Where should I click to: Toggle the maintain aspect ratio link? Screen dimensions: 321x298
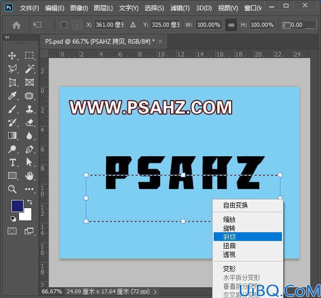(231, 25)
